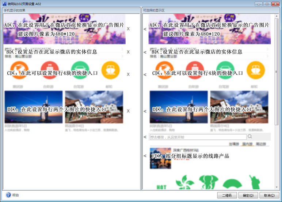Click the 二维码 button

(227, 195)
